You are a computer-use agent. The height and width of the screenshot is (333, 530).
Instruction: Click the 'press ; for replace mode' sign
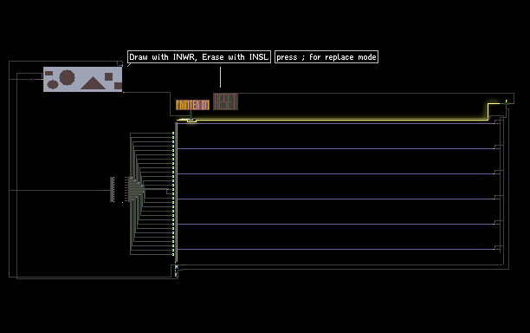tap(326, 57)
